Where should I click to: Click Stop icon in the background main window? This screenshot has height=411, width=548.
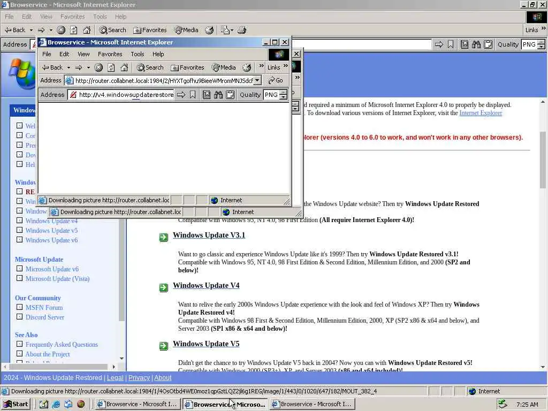click(x=61, y=30)
